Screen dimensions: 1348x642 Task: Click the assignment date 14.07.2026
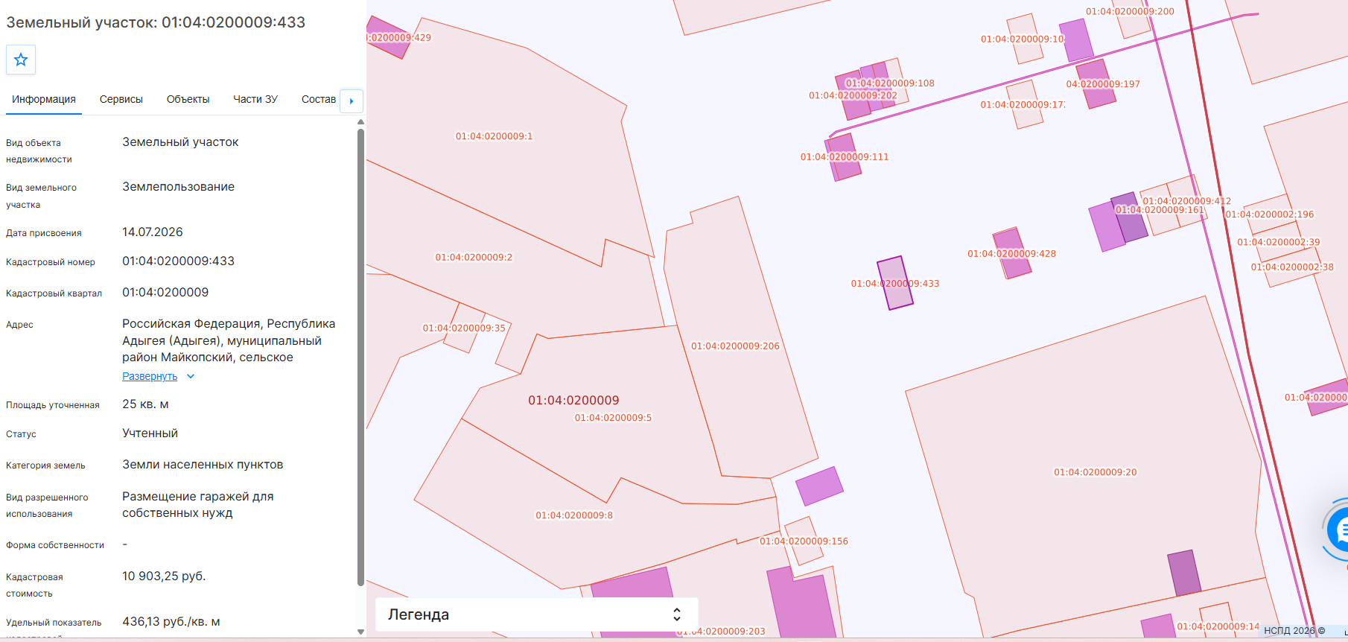pyautogui.click(x=153, y=232)
